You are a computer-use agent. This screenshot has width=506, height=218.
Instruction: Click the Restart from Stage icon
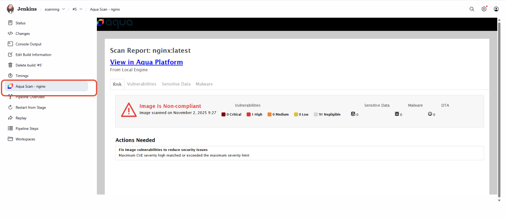(10, 107)
